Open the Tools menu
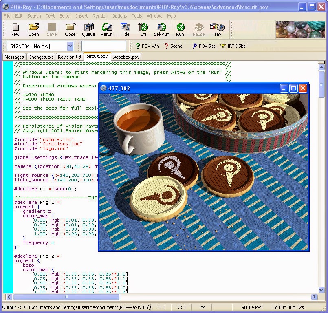Image resolution: width=328 pixels, height=313 pixels. click(137, 16)
